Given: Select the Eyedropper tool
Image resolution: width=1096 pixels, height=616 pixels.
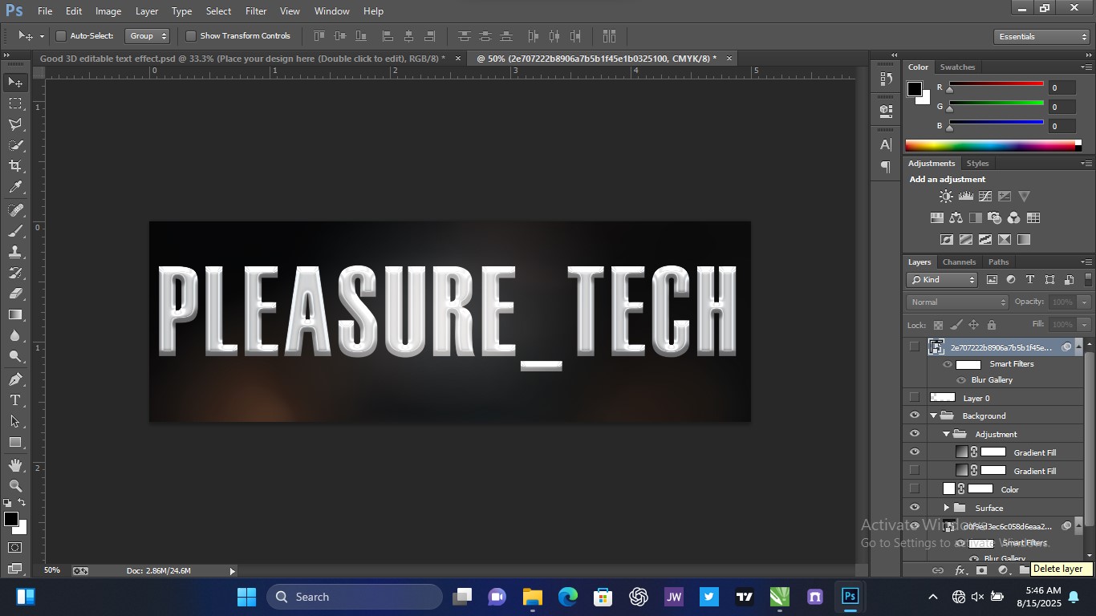Looking at the screenshot, I should coord(15,188).
